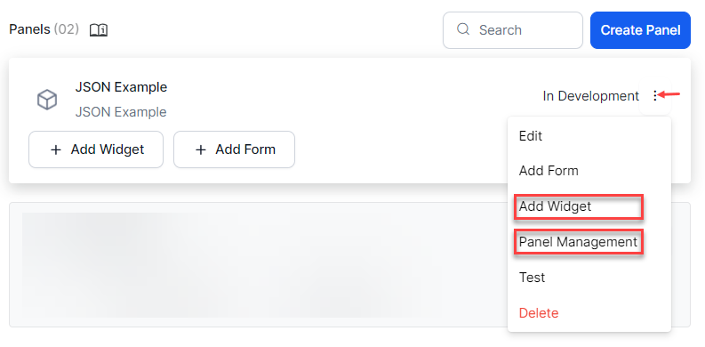
Task: Click the JSON Example panel title
Action: point(121,87)
